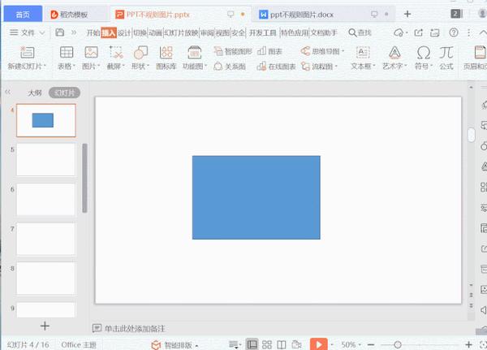Click the share/export icon in title toolbar

coord(418,32)
